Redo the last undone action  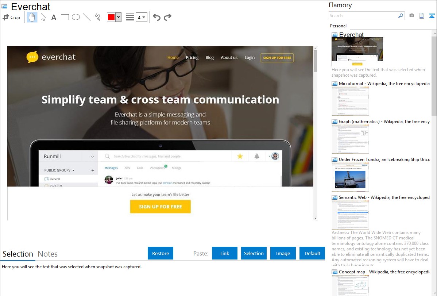click(x=167, y=17)
